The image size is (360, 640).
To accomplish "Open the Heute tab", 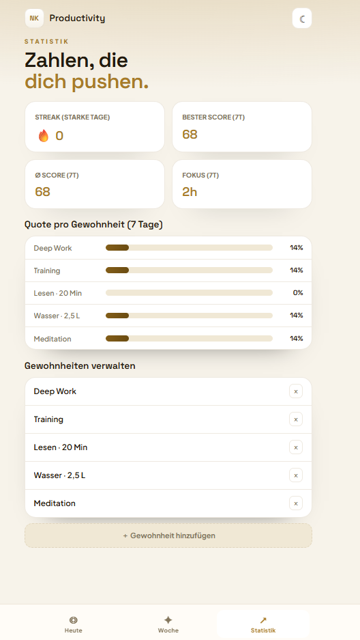I will point(74,624).
